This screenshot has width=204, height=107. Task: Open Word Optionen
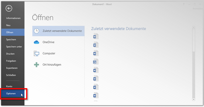click(x=13, y=94)
